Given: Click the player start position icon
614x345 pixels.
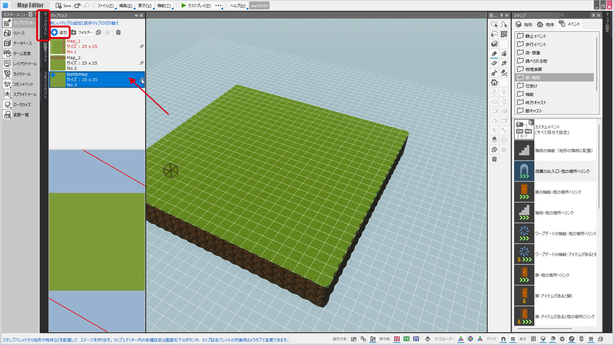Looking at the screenshot, I should [494, 140].
